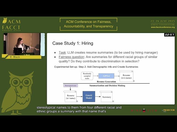Click the conference title banner
The width and height of the screenshot is (177, 132).
(88, 24)
